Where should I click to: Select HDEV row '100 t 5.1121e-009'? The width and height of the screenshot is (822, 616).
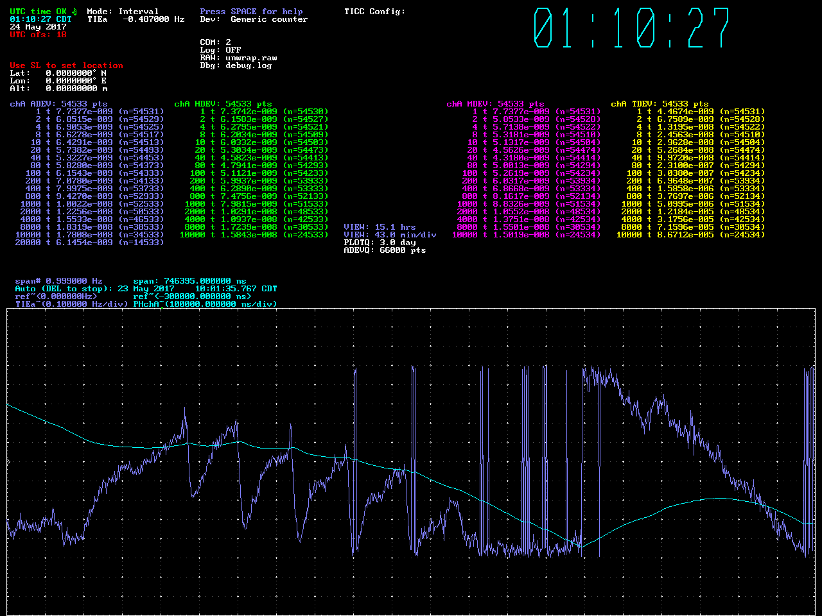259,173
